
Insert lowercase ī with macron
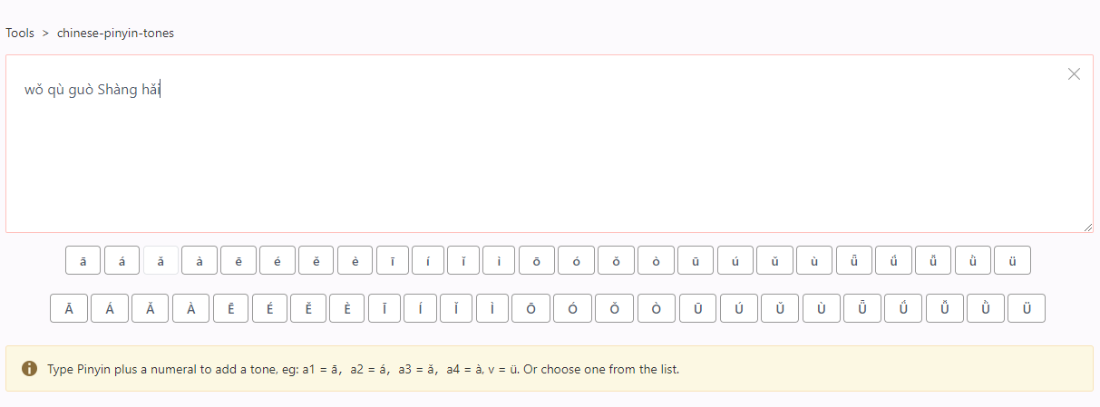(393, 261)
